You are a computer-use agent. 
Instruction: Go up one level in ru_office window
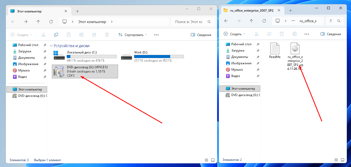point(251,21)
